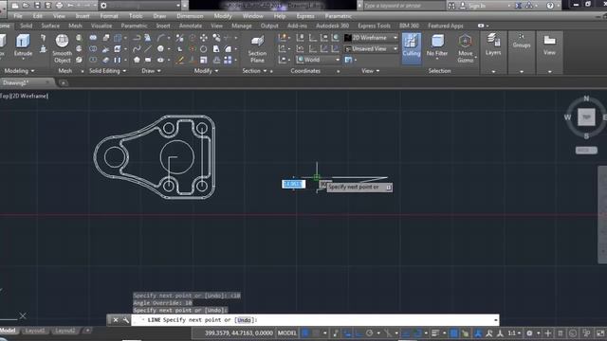Open the Unsaved View dropdown

pyautogui.click(x=371, y=48)
